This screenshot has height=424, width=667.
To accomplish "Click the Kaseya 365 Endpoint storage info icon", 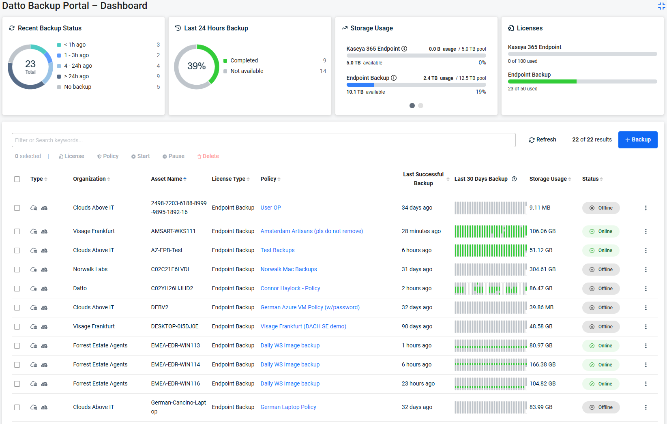I will click(x=404, y=49).
